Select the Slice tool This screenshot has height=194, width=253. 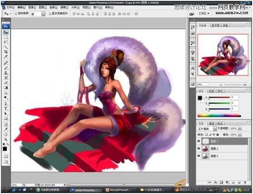tap(6, 57)
